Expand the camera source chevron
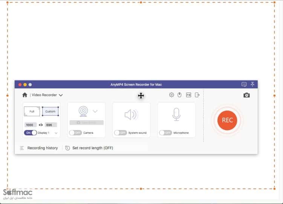The width and height of the screenshot is (283, 204). click(95, 111)
